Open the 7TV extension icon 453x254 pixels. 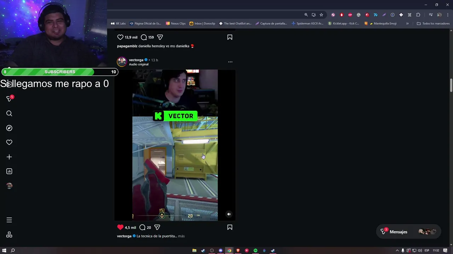point(375,15)
